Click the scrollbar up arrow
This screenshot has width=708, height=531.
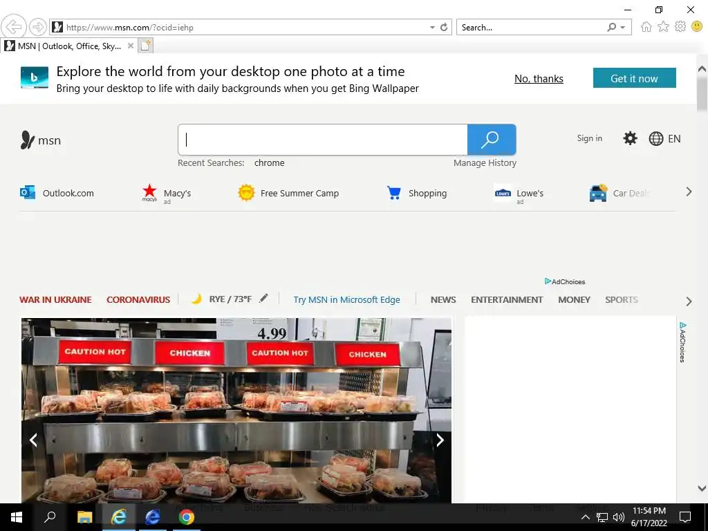[x=702, y=69]
